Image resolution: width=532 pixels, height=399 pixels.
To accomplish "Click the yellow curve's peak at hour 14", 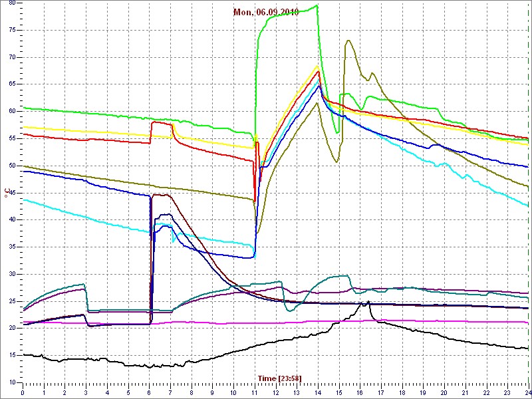I will click(317, 66).
